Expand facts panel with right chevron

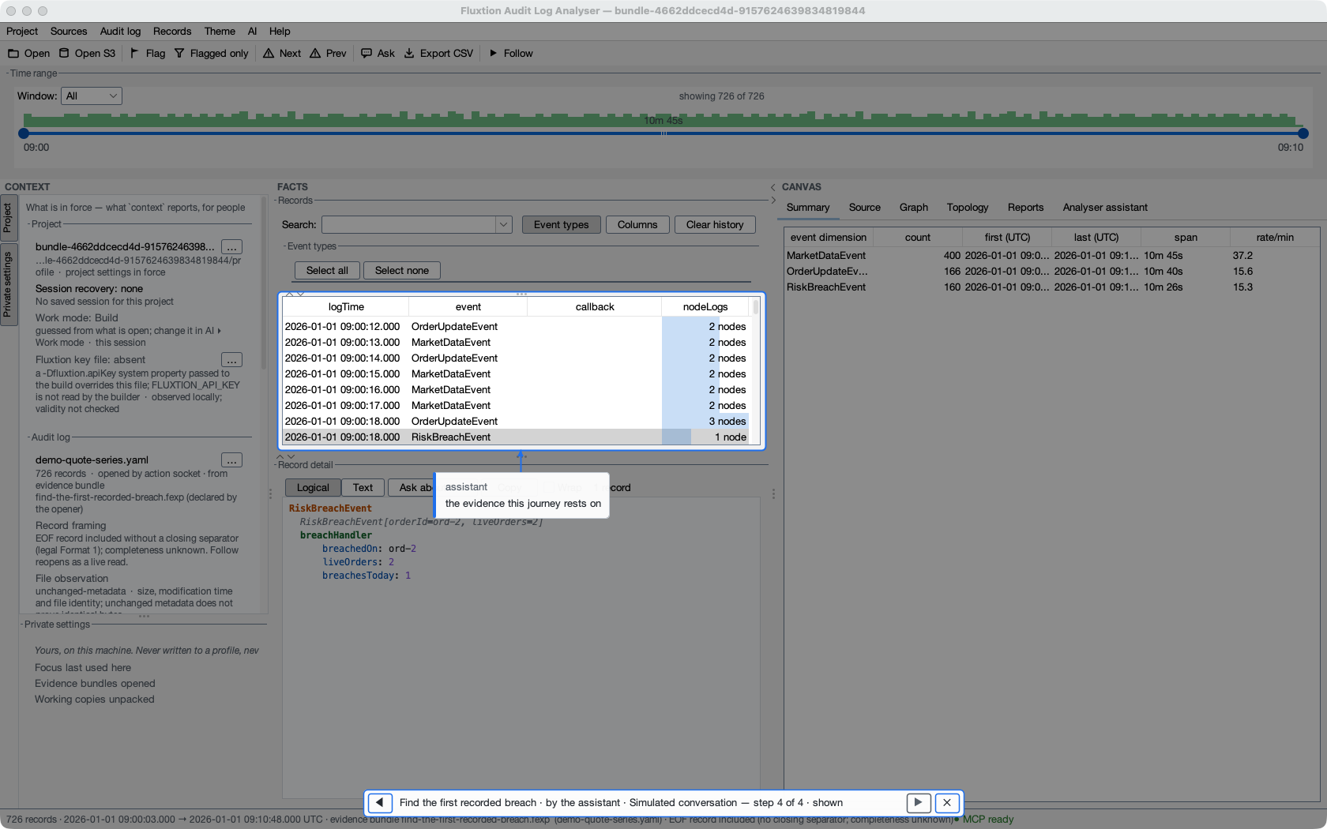pyautogui.click(x=773, y=201)
